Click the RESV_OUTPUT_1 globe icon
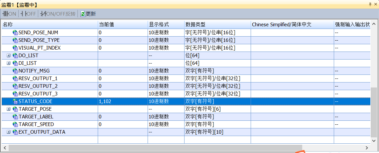 click(x=16, y=78)
